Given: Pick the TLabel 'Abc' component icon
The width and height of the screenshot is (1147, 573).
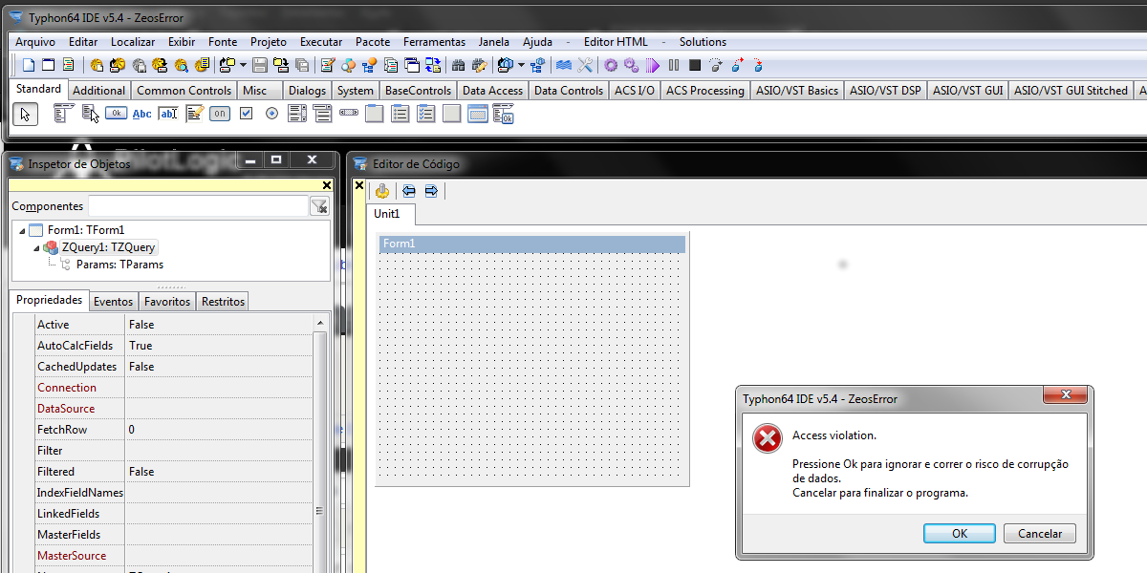Looking at the screenshot, I should click(x=141, y=114).
